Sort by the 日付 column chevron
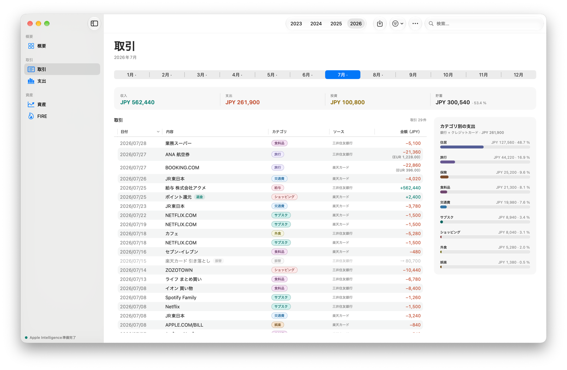This screenshot has height=370, width=567. (158, 132)
